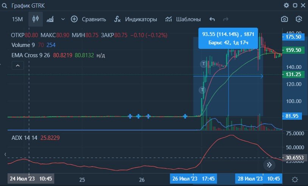
Task: Click the third blue plus marker
Action: tap(148, 116)
